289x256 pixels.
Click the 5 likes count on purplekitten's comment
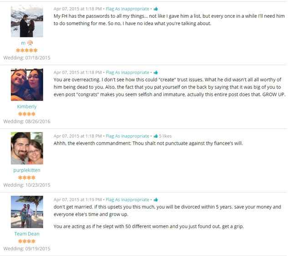(x=165, y=136)
